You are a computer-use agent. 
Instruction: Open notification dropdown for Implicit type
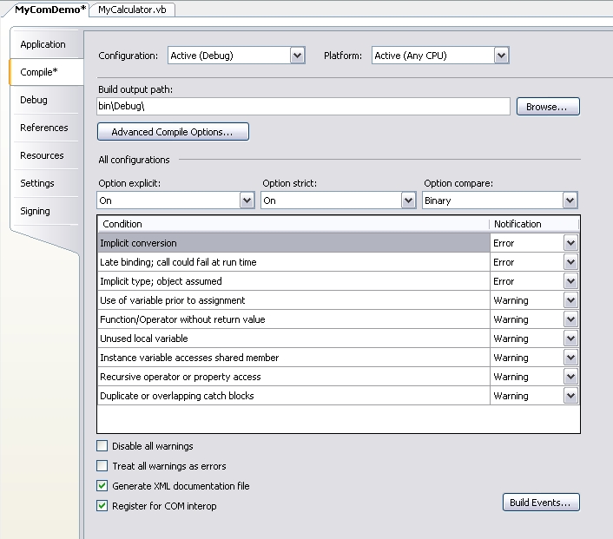coord(570,281)
